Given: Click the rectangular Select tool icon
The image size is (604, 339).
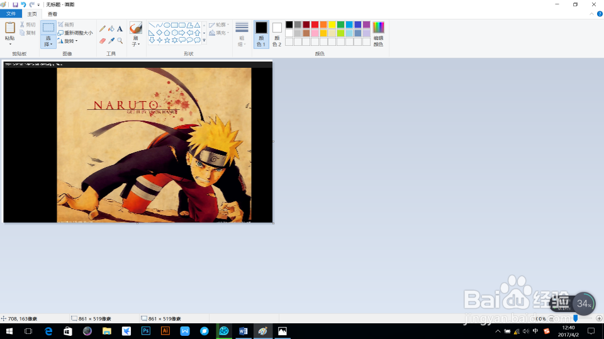Looking at the screenshot, I should pos(48,28).
